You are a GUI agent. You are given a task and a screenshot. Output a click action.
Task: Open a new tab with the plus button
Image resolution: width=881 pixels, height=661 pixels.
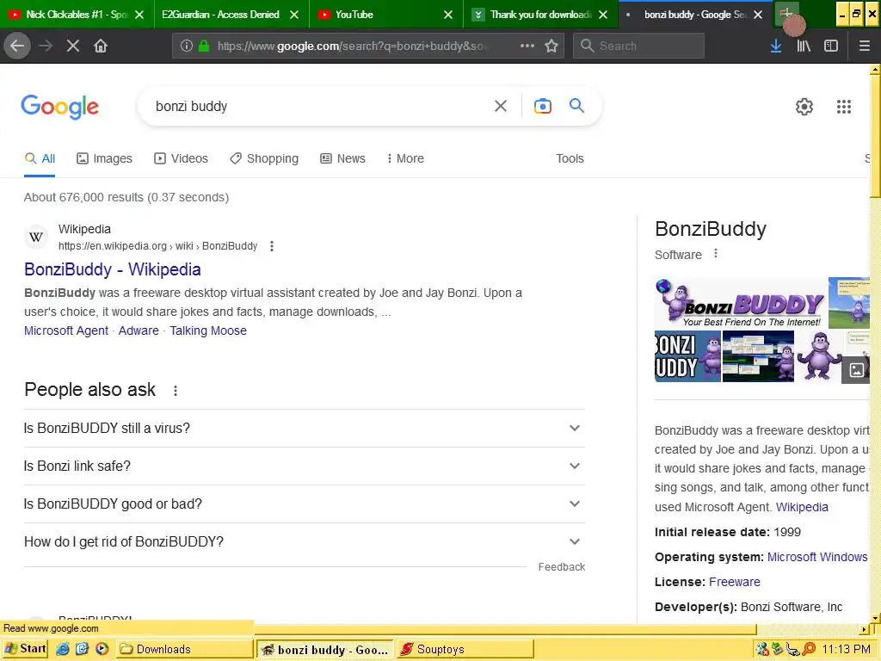(x=786, y=14)
